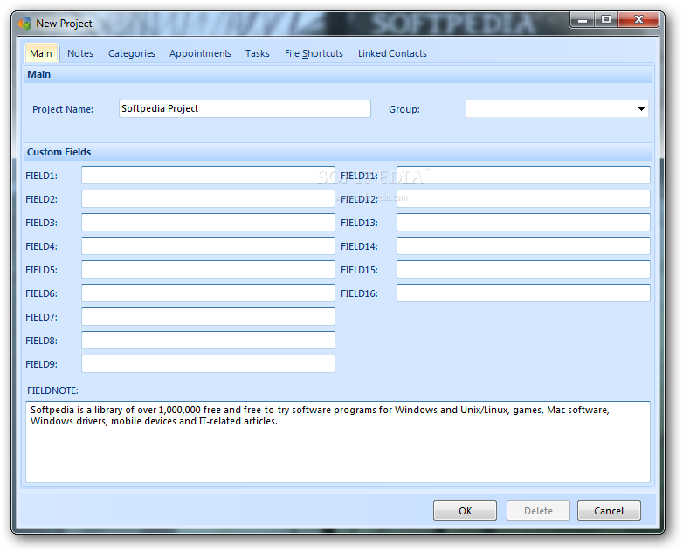683x552 pixels.
Task: Click the Project Name label
Action: (x=63, y=109)
